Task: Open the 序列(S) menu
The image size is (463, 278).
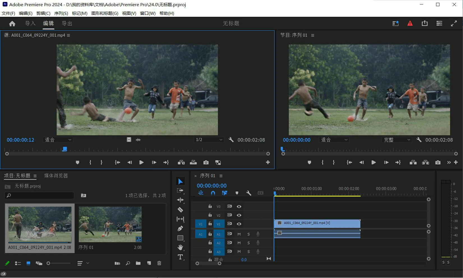Action: (61, 13)
